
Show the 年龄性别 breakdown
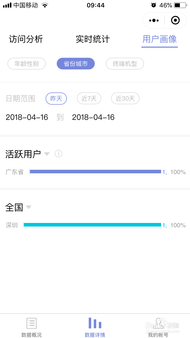click(27, 64)
